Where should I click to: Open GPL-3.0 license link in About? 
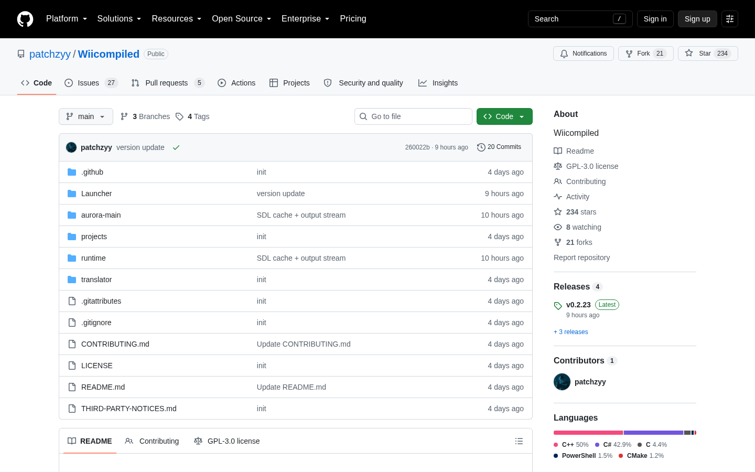[586, 166]
